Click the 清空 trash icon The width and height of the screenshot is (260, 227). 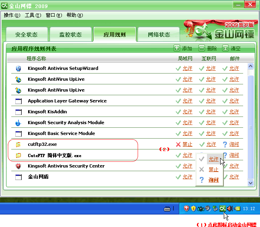pyautogui.click(x=225, y=48)
